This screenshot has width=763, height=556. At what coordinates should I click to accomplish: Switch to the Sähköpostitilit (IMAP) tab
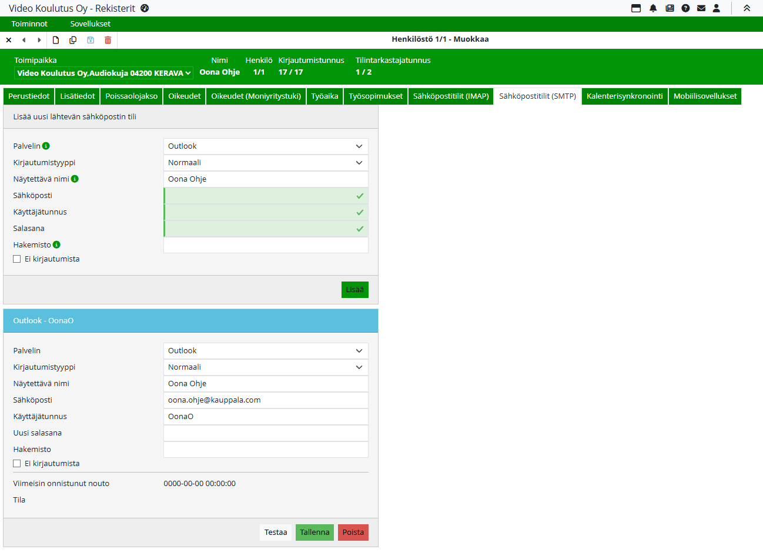click(x=451, y=96)
